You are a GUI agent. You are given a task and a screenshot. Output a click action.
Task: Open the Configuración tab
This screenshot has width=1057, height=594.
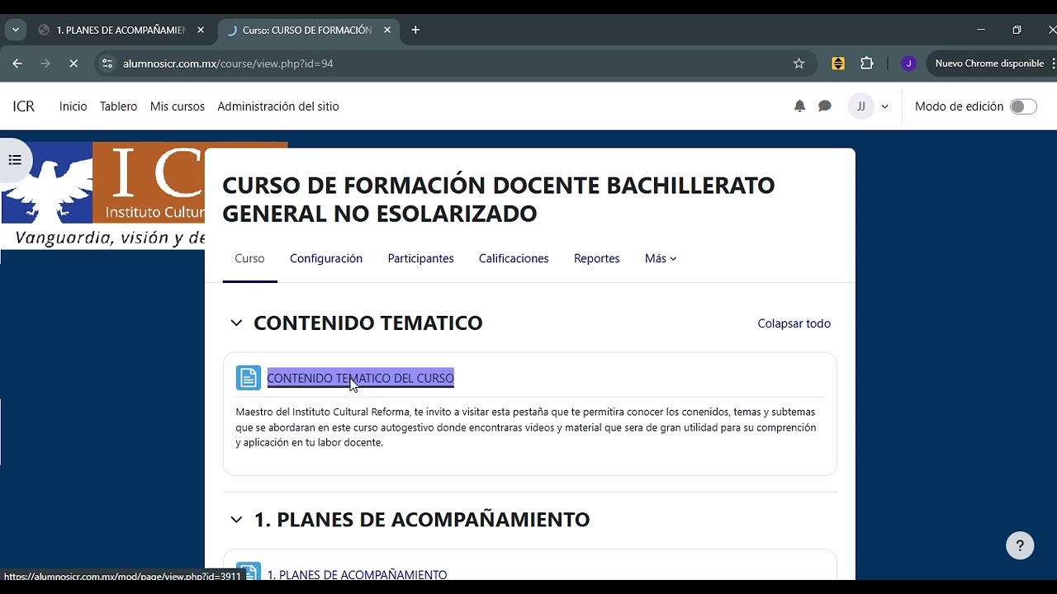pos(326,258)
